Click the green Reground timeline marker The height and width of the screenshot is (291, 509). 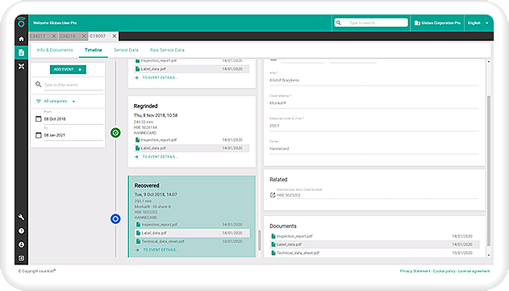pyautogui.click(x=115, y=133)
